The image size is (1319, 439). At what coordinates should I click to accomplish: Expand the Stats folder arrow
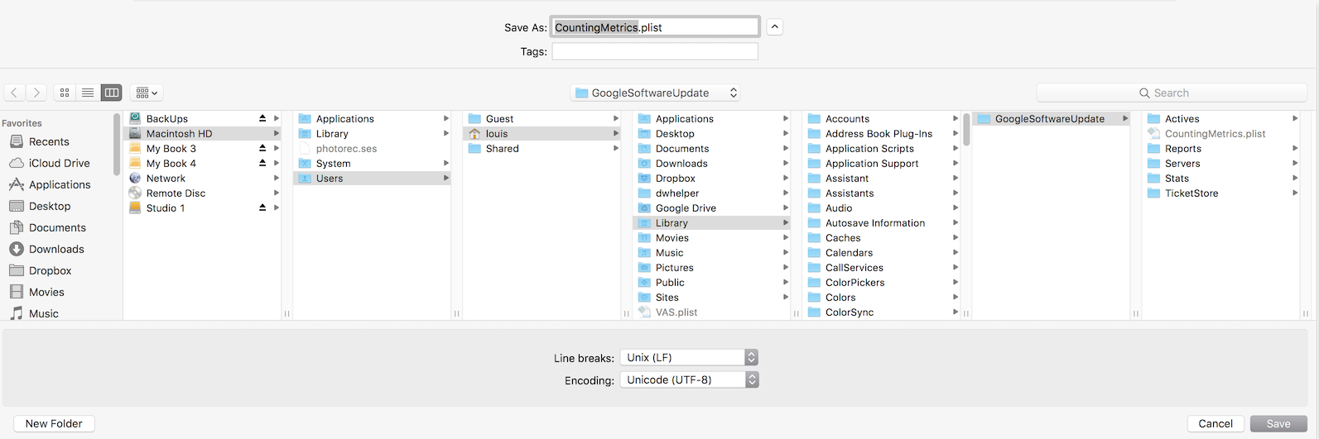[x=1295, y=178]
